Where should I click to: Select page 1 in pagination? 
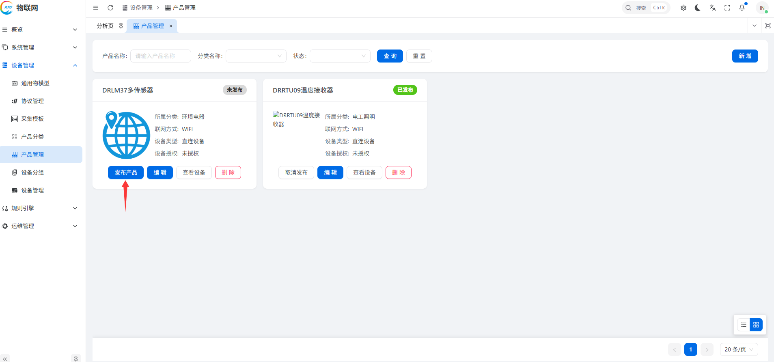point(691,349)
